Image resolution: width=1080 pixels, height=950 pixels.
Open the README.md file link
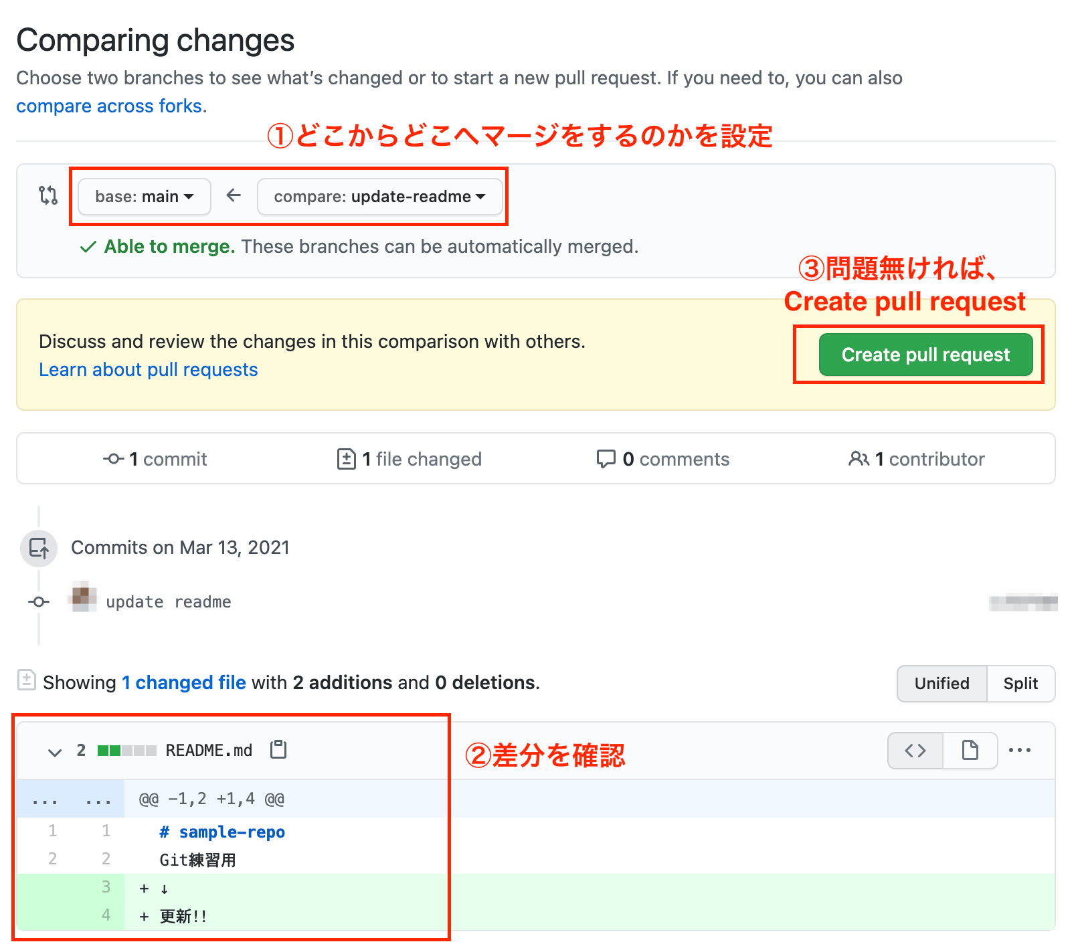209,751
